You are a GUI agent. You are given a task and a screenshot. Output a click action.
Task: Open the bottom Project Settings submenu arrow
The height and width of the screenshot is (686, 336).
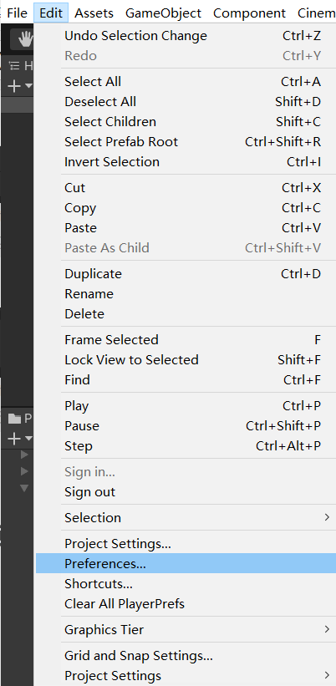coord(327,675)
